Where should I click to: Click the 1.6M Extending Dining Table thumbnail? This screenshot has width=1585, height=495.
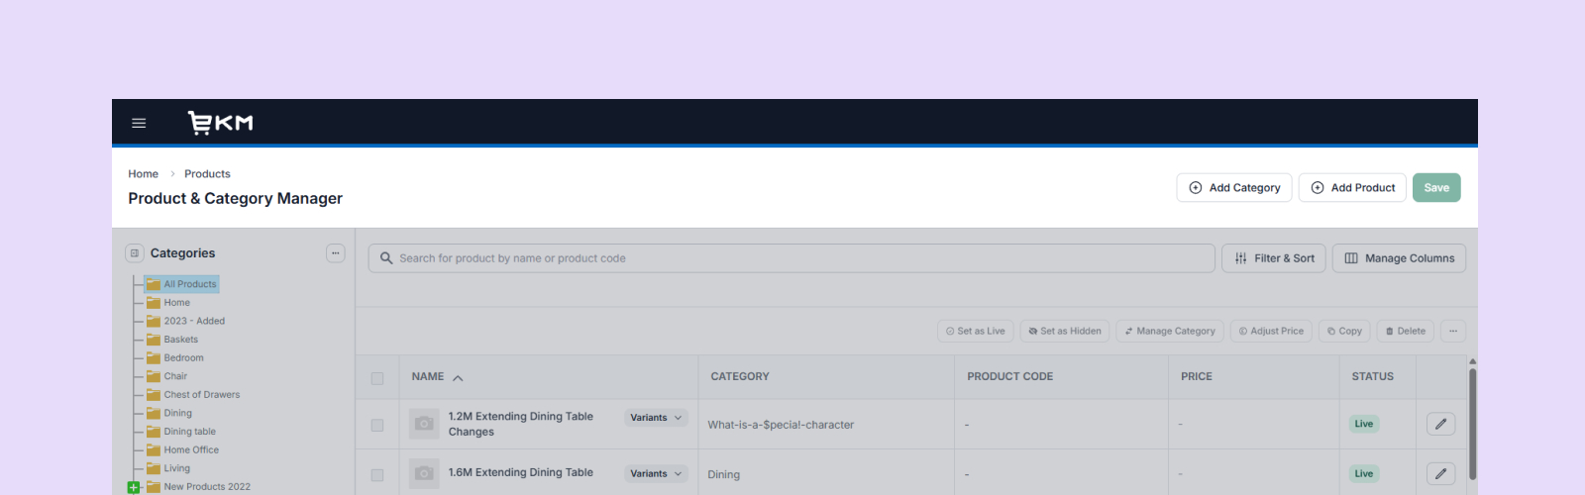click(424, 473)
